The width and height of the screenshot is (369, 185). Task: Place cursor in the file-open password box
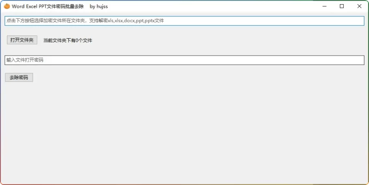(184, 60)
